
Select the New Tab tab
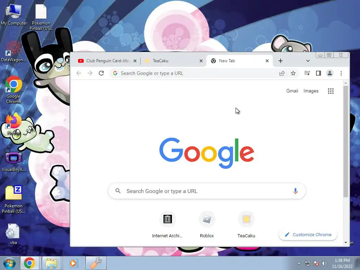coord(239,61)
